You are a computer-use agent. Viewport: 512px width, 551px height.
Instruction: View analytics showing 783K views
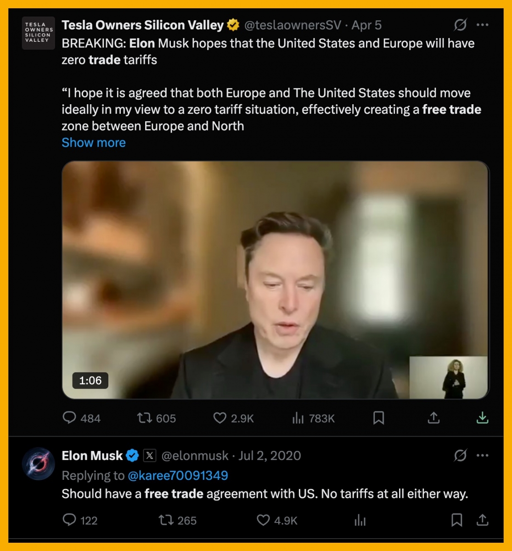click(298, 418)
